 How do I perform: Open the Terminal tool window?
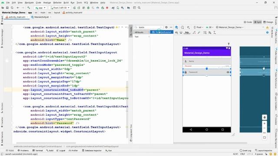pos(38,150)
